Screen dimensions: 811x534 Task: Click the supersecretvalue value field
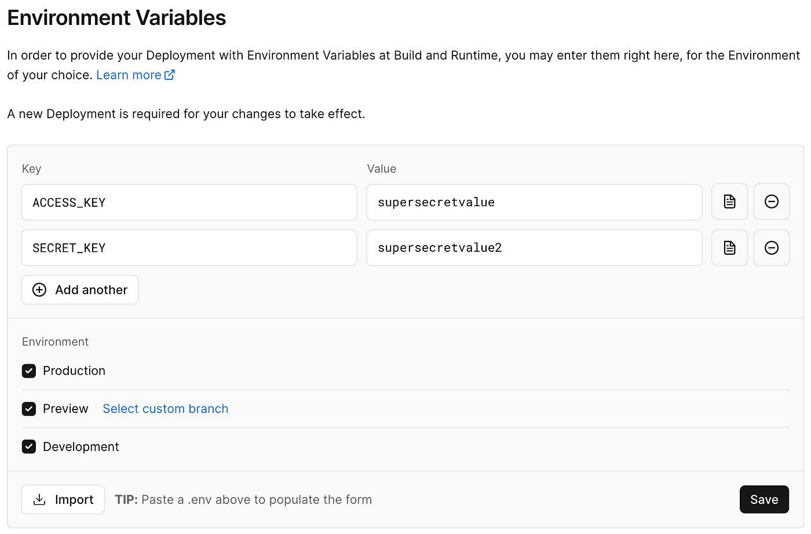point(534,202)
